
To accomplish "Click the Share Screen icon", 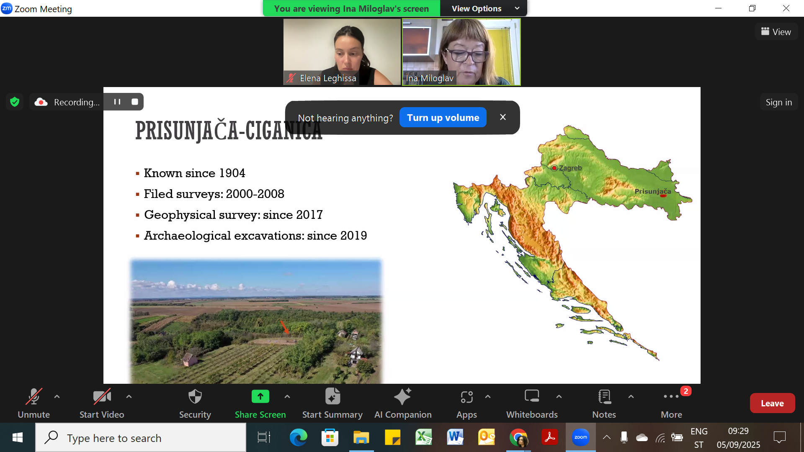I will point(260,397).
